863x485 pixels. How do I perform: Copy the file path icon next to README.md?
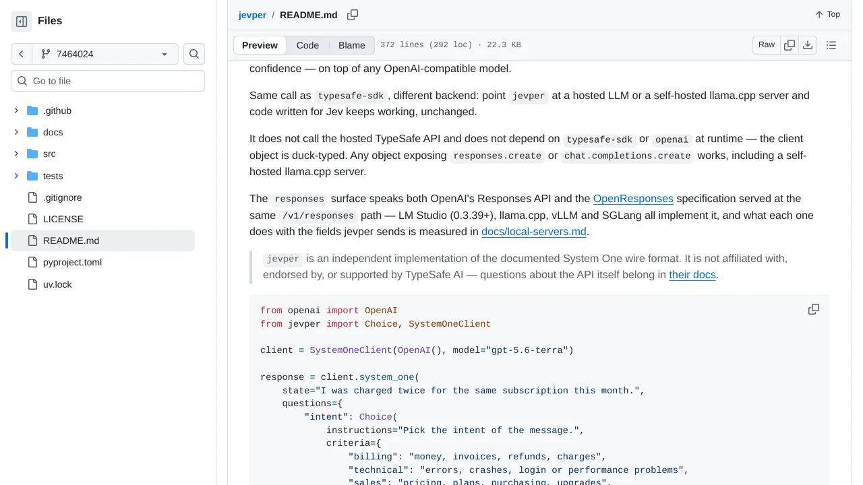[x=353, y=15]
